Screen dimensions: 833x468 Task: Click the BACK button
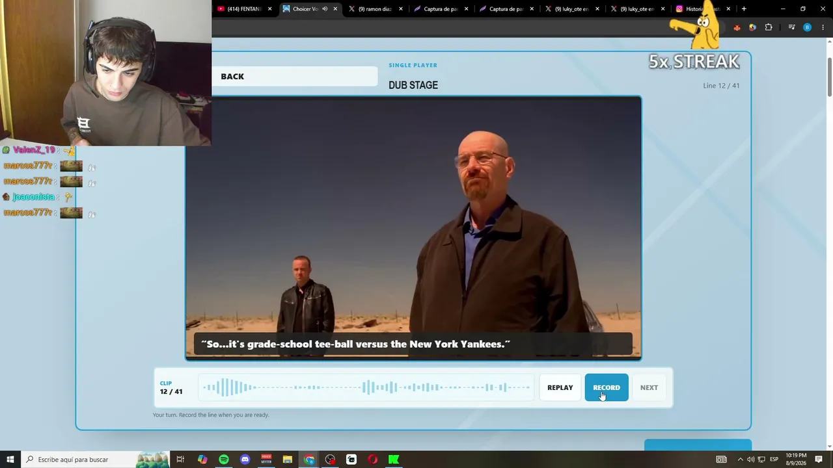point(294,76)
